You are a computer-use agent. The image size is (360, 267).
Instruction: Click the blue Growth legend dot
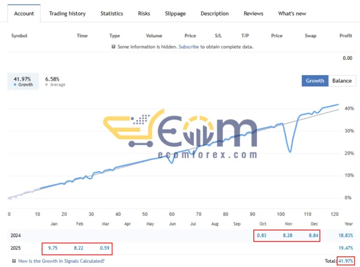pyautogui.click(x=14, y=85)
